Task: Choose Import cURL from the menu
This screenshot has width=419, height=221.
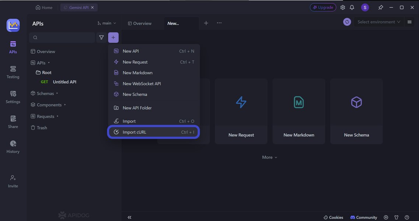Action: coord(154,132)
